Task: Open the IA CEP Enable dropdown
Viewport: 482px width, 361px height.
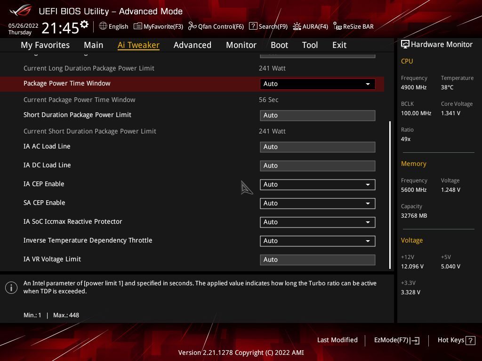Action: pos(318,184)
